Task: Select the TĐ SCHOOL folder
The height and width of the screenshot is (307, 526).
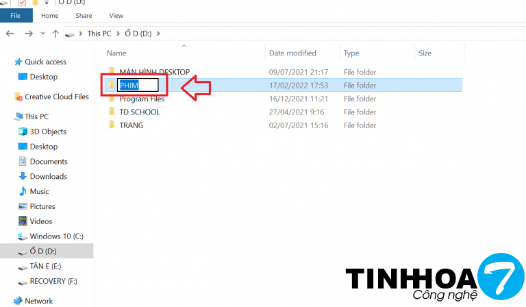Action: coord(139,112)
